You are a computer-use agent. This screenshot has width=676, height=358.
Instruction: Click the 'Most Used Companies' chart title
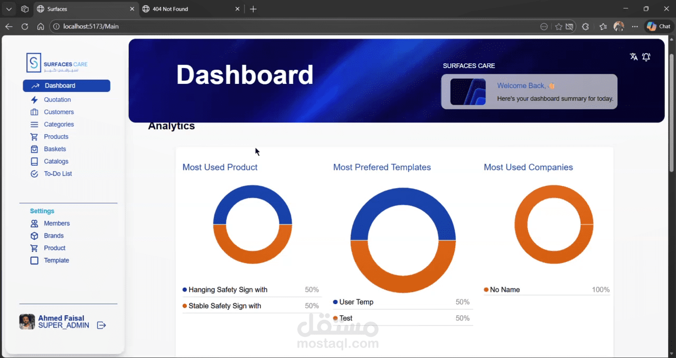(x=528, y=167)
